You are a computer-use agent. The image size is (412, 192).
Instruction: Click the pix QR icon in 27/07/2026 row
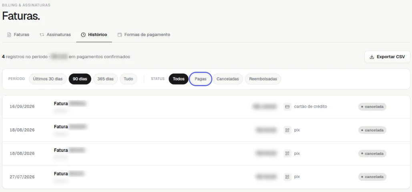tap(287, 177)
